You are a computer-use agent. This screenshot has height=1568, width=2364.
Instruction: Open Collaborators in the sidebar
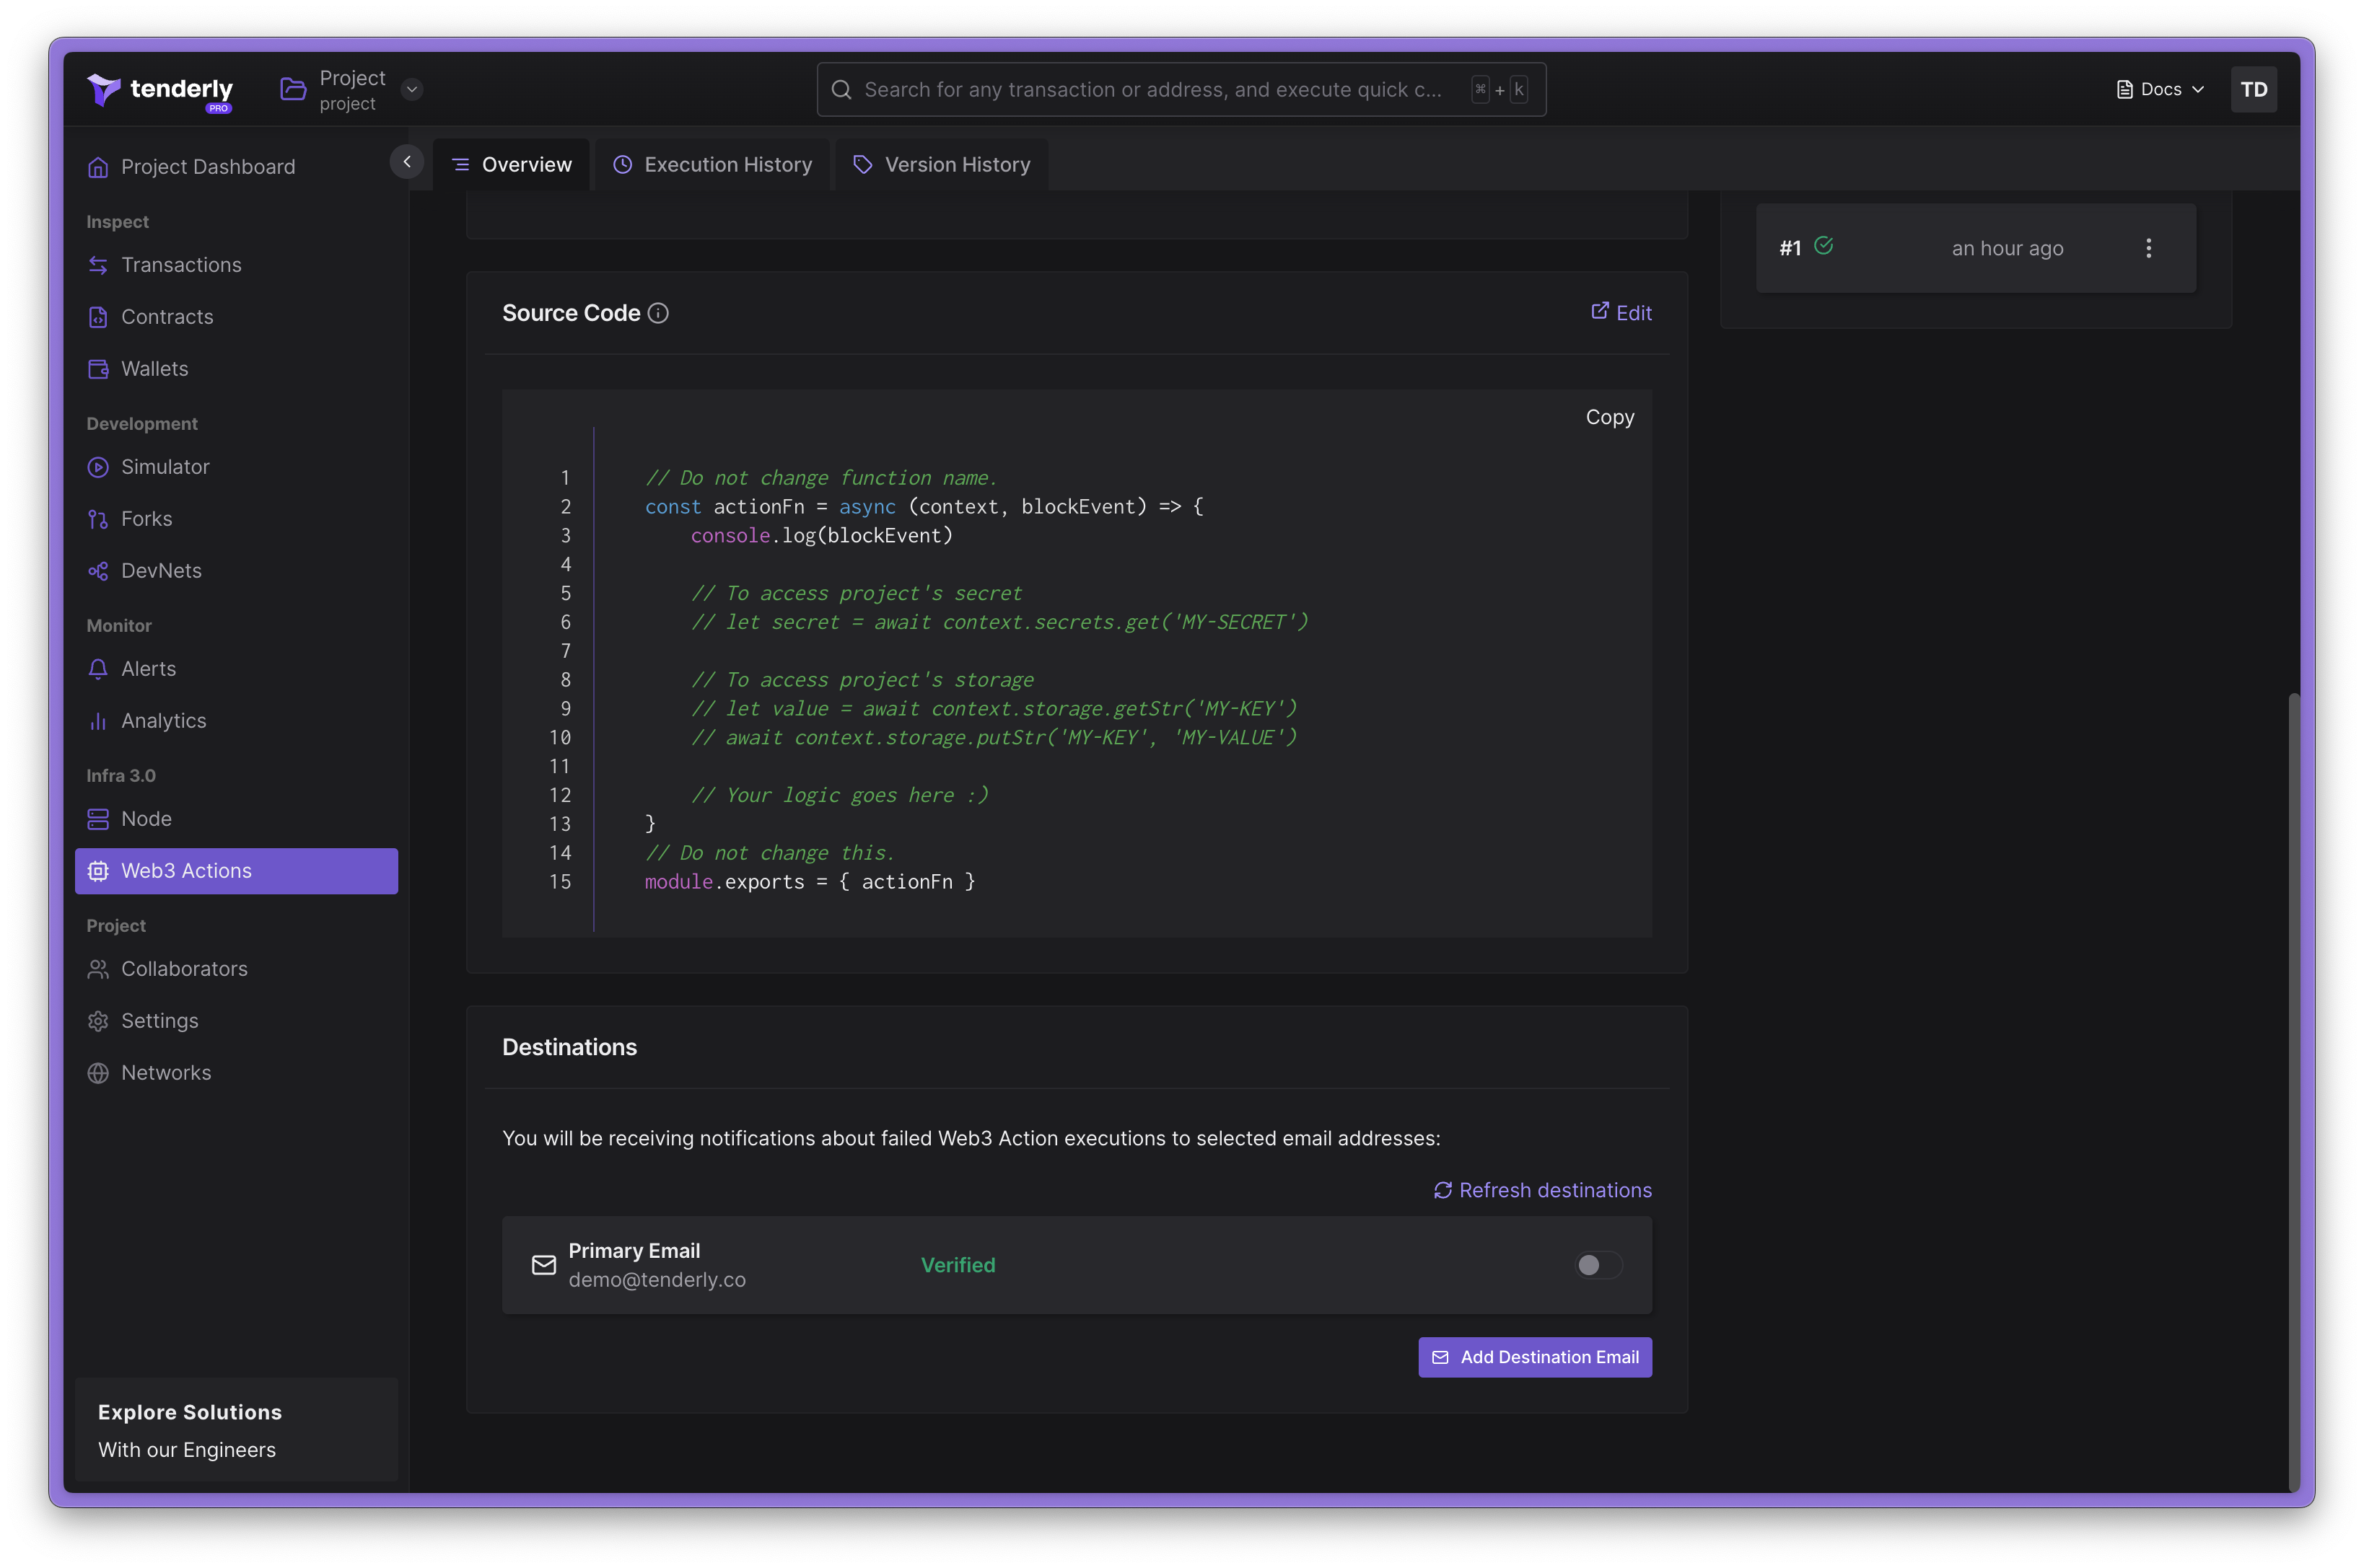coord(236,969)
